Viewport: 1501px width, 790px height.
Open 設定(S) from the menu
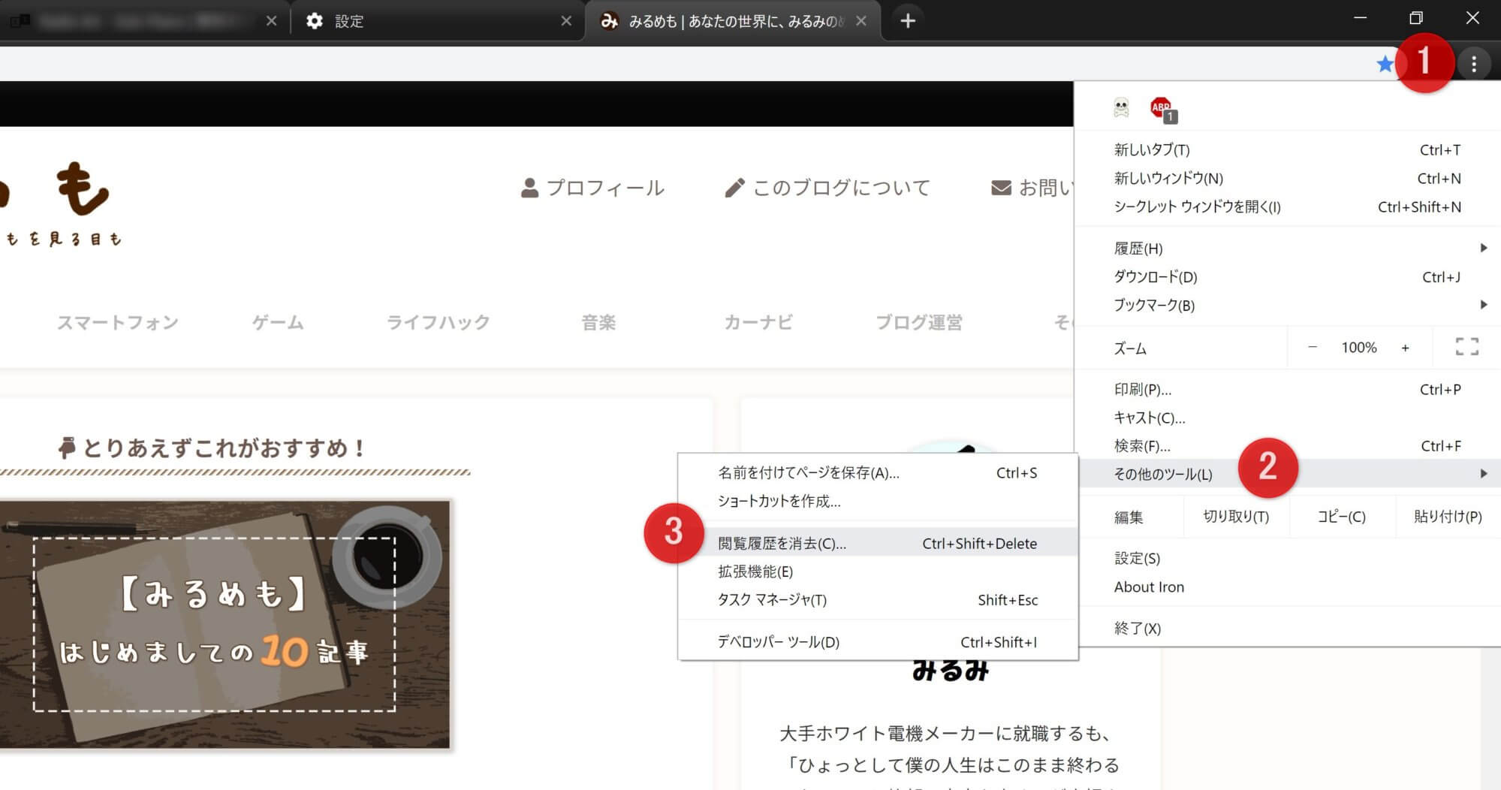click(1287, 558)
